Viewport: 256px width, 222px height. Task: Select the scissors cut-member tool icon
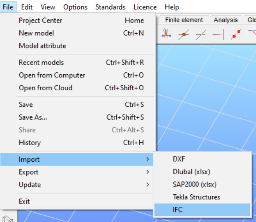(x=166, y=34)
